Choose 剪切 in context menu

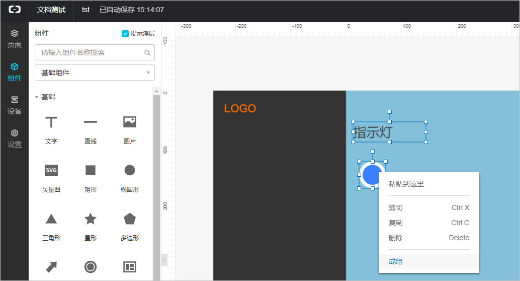429,207
